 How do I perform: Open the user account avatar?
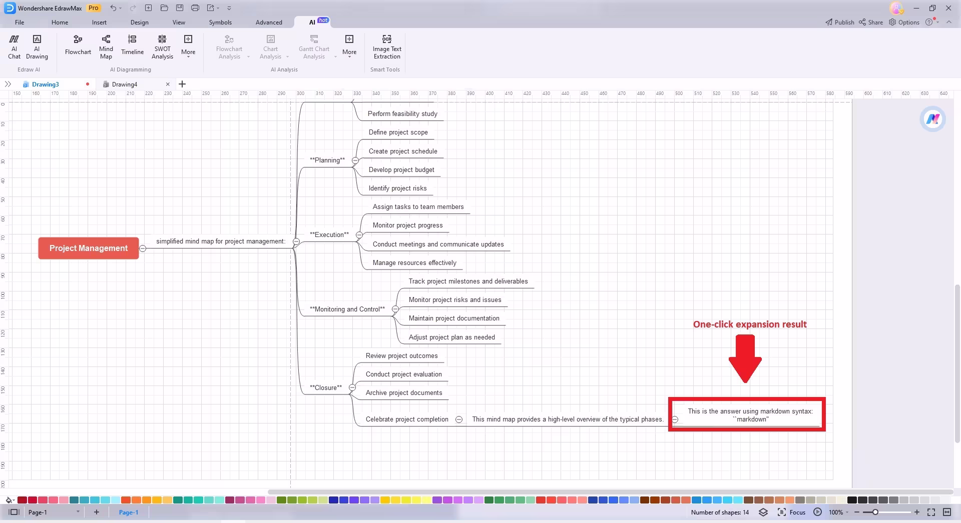point(896,8)
